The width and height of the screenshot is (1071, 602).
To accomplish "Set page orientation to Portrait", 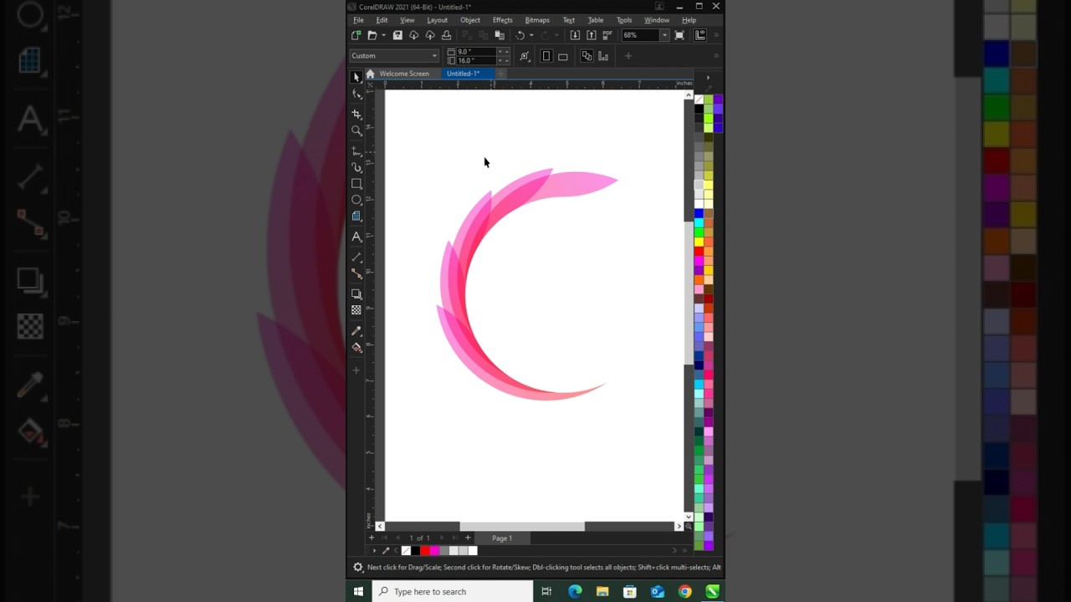I will click(546, 56).
